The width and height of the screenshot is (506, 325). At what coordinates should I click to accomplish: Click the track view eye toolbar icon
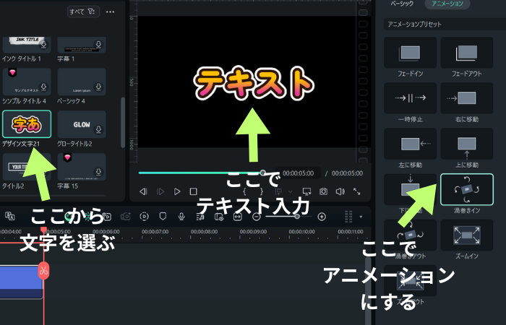coord(219,217)
